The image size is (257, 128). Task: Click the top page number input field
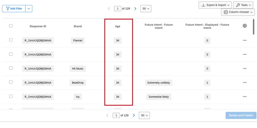(x=118, y=9)
